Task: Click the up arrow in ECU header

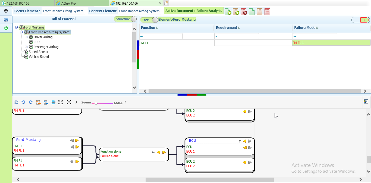Action: [x=240, y=141]
